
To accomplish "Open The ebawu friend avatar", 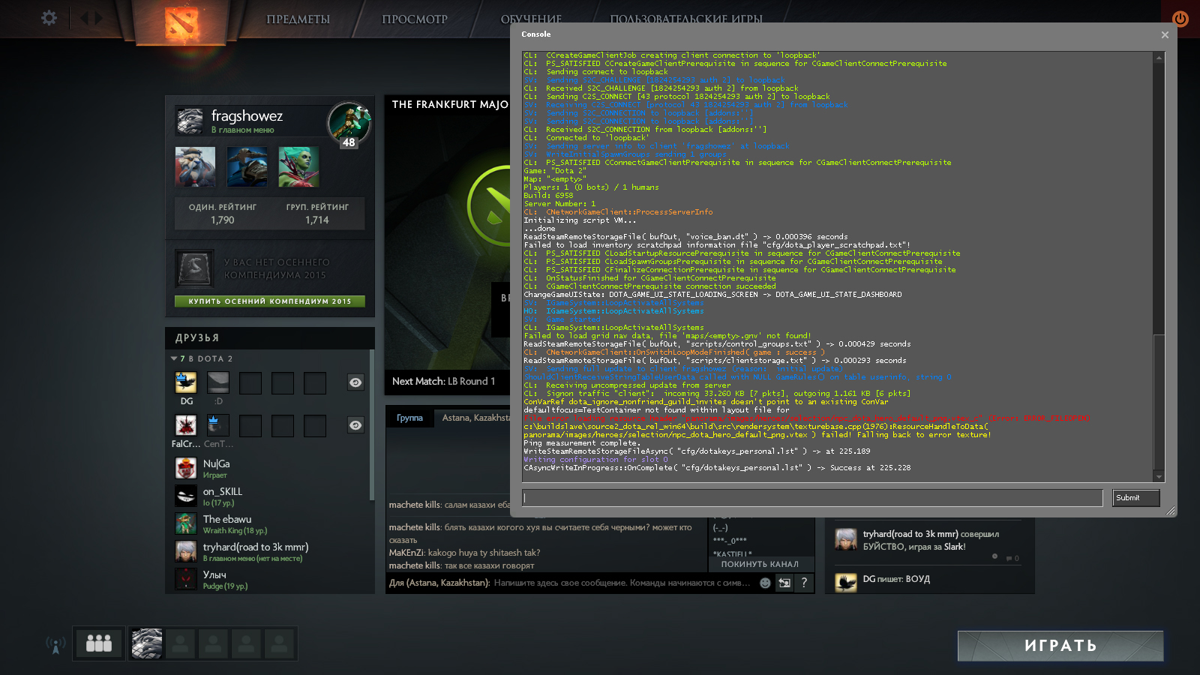I will click(x=186, y=523).
